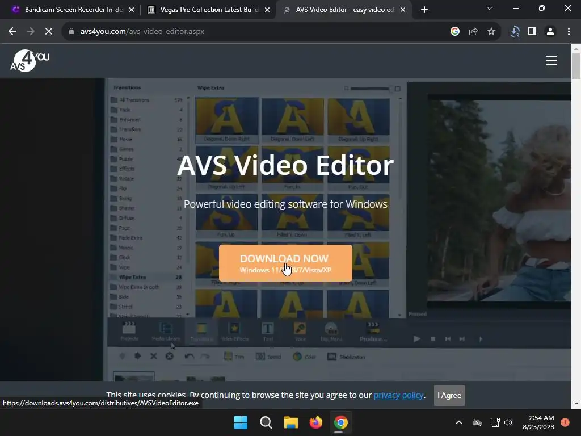This screenshot has height=436, width=581.
Task: Open the privacy policy link
Action: 398,395
